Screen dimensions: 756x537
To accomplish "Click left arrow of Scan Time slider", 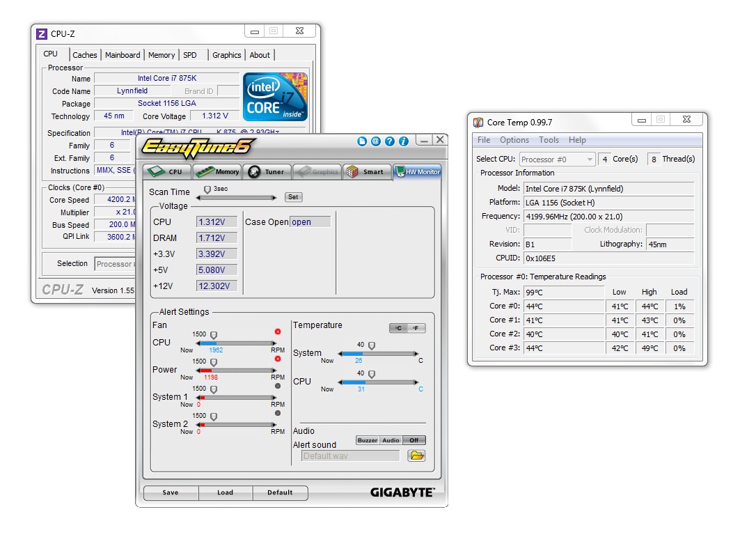I will pyautogui.click(x=198, y=197).
